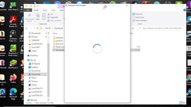
Task: Open BlueStacks 5 desktop shortcut
Action: (x=13, y=64)
